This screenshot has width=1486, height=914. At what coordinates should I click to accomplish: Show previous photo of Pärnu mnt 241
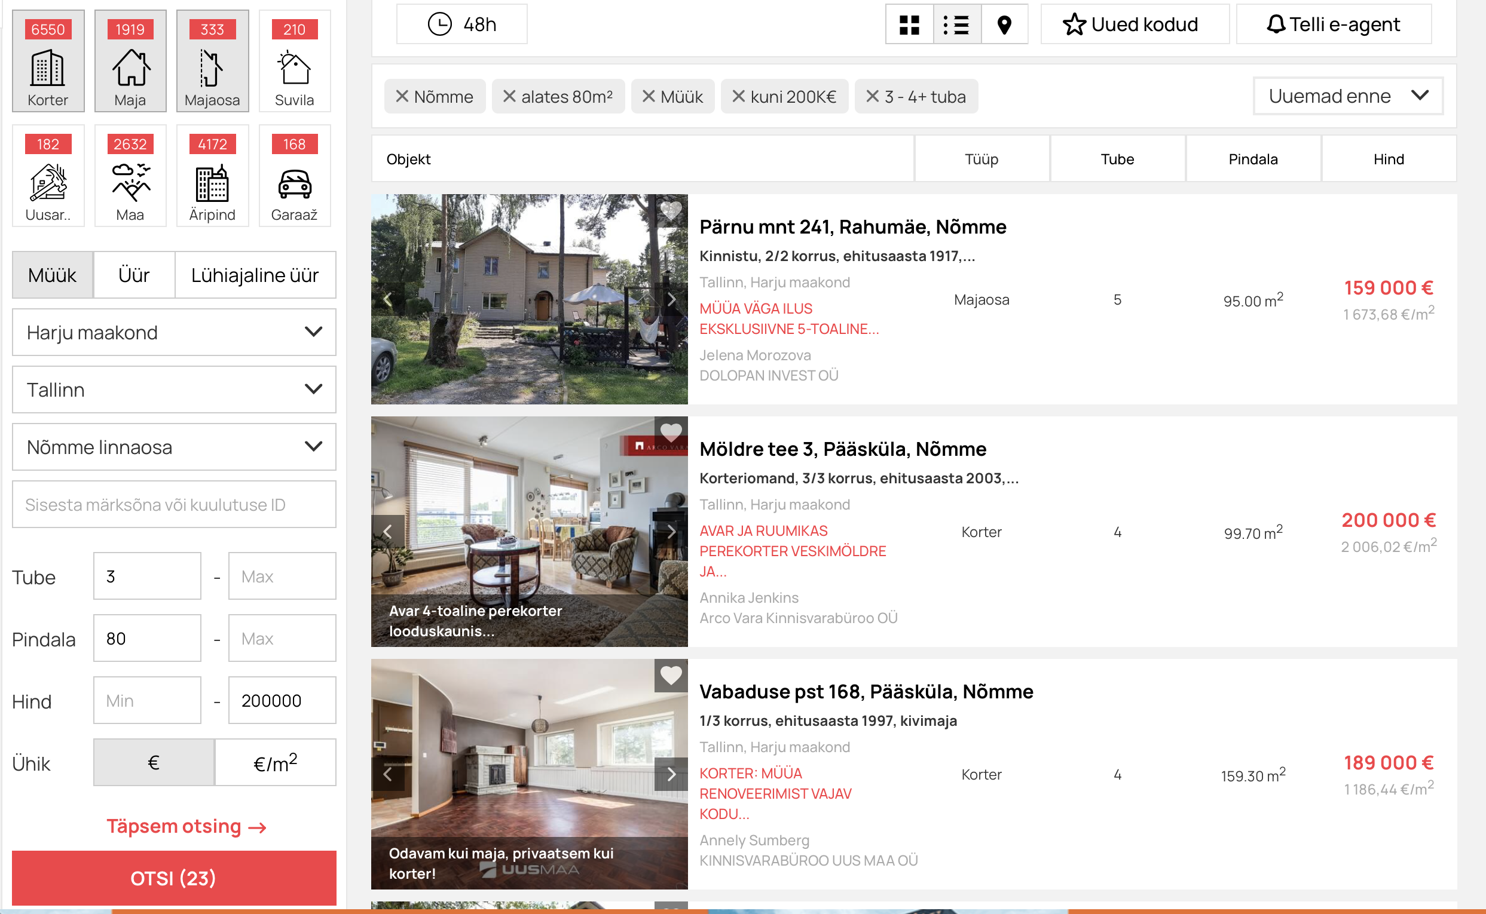388,299
